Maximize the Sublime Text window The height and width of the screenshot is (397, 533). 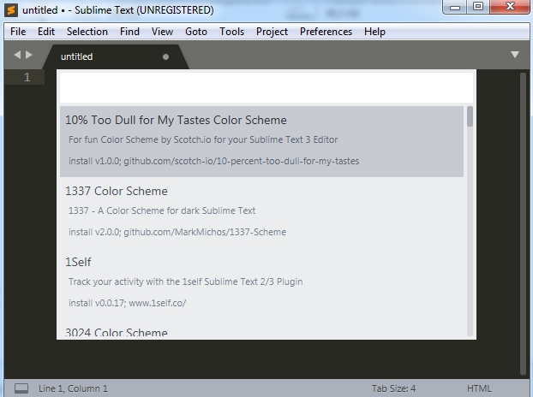(478, 7)
